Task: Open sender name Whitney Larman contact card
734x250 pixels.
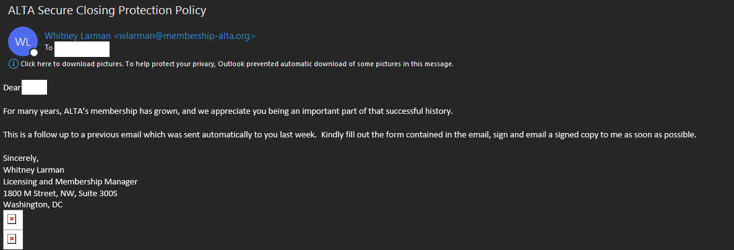Action: coord(77,36)
